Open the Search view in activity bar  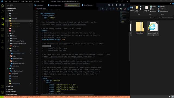pos(2,12)
